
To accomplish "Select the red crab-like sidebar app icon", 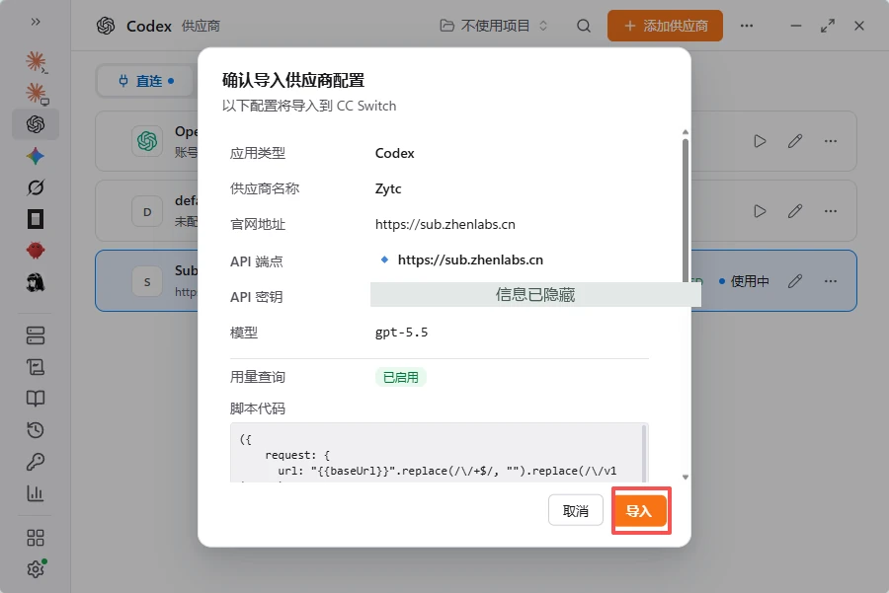I will [x=36, y=251].
